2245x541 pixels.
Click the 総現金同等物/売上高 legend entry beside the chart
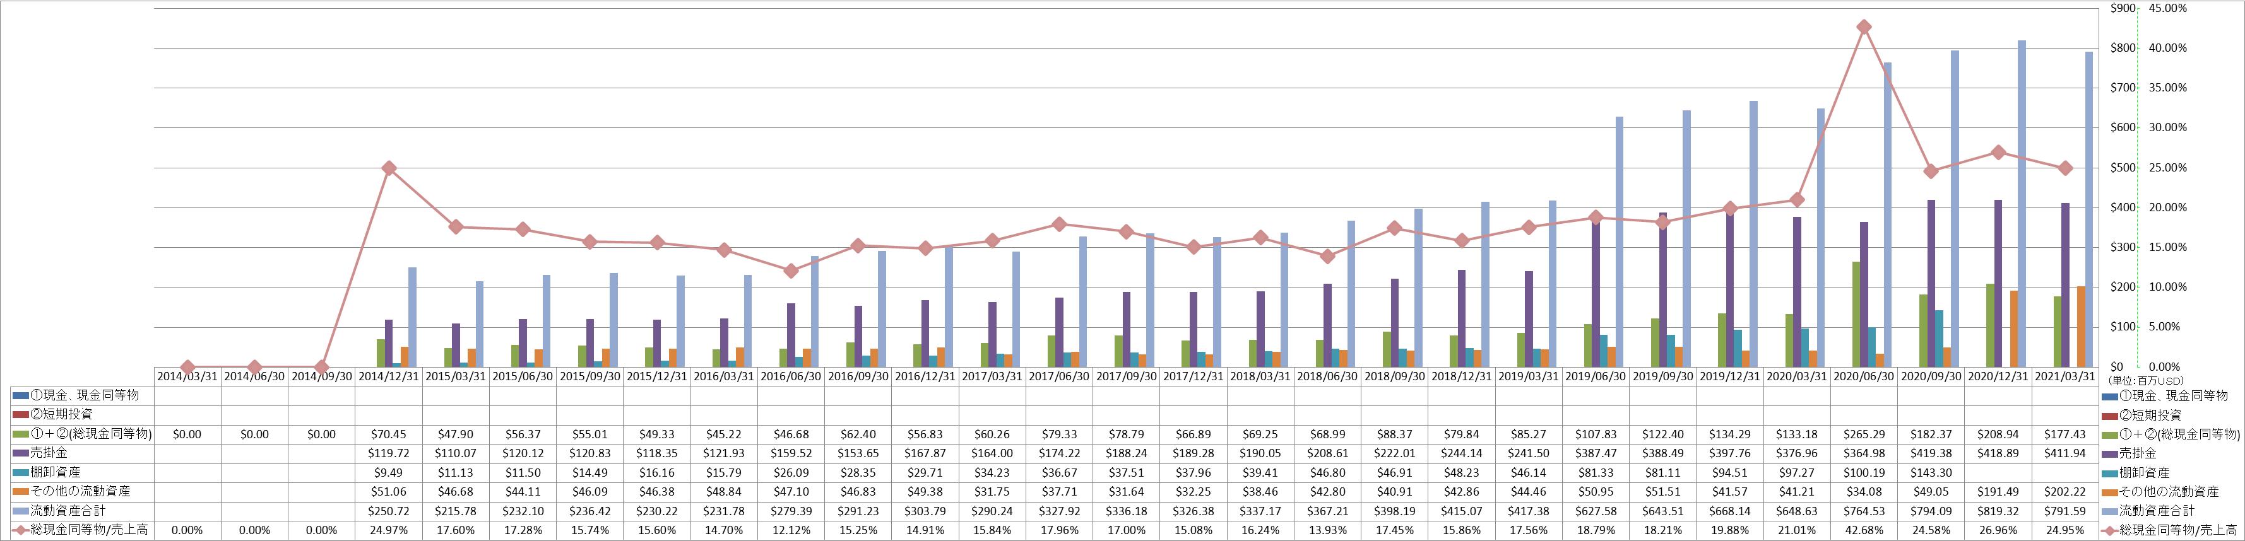[2168, 530]
